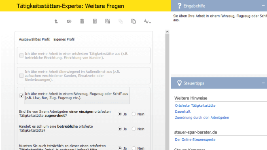Viewport: 267px width, 150px height.
Task: Click the document notes toolbar icon
Action: click(108, 21)
